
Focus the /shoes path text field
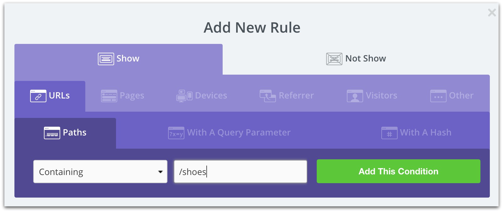241,172
